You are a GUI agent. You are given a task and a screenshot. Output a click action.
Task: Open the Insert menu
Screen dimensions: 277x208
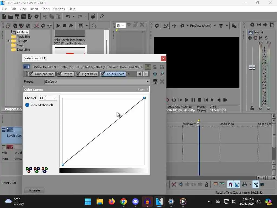tap(34, 9)
